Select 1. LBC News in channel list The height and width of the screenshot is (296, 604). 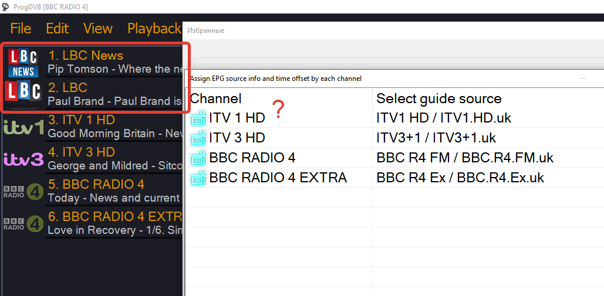(86, 56)
